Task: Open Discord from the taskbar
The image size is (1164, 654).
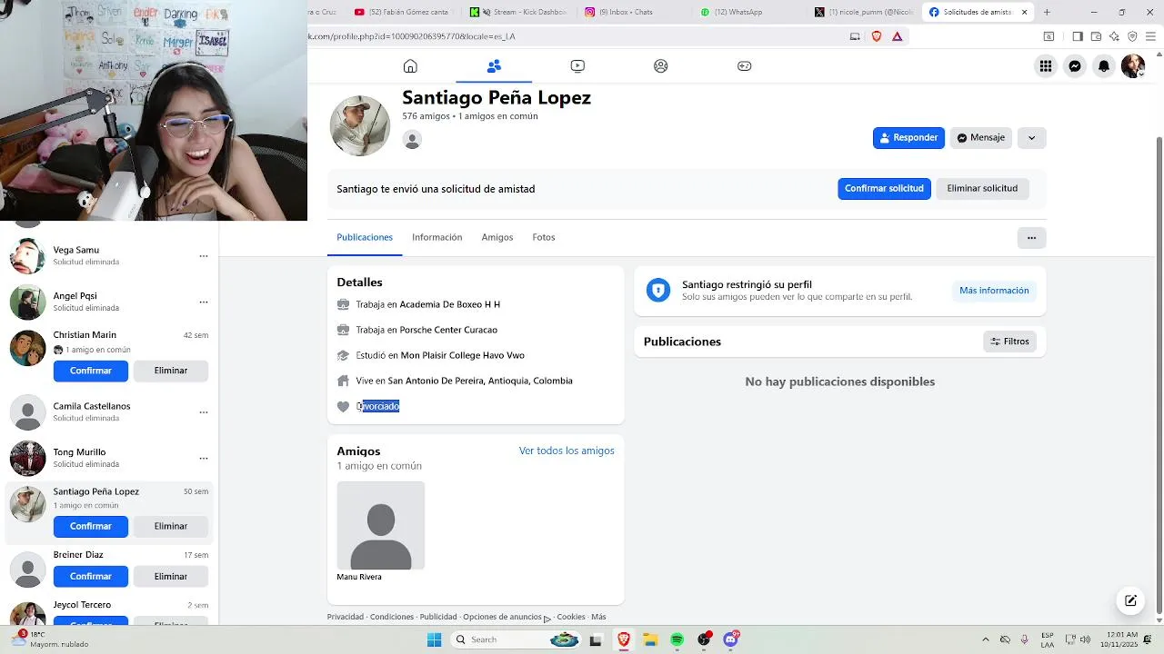Action: (731, 639)
